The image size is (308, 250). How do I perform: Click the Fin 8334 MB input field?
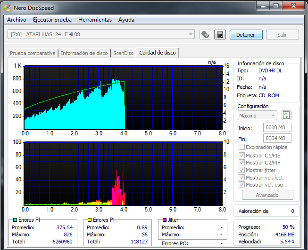(277, 138)
